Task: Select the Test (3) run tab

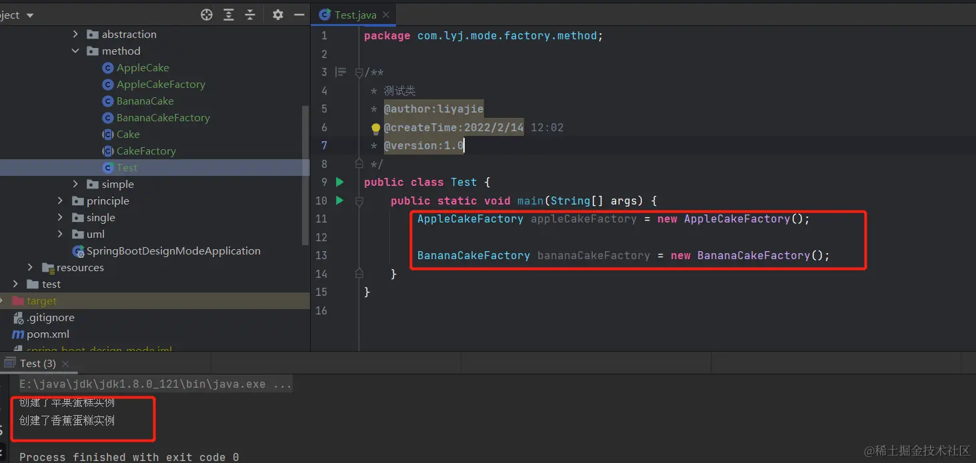Action: tap(37, 363)
